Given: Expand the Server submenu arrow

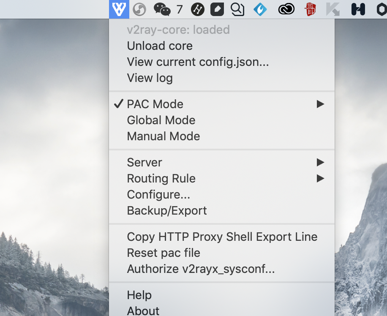Looking at the screenshot, I should click(320, 162).
